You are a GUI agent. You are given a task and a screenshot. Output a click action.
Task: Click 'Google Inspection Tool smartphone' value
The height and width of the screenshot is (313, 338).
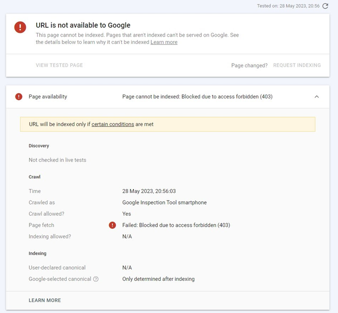[x=165, y=203]
